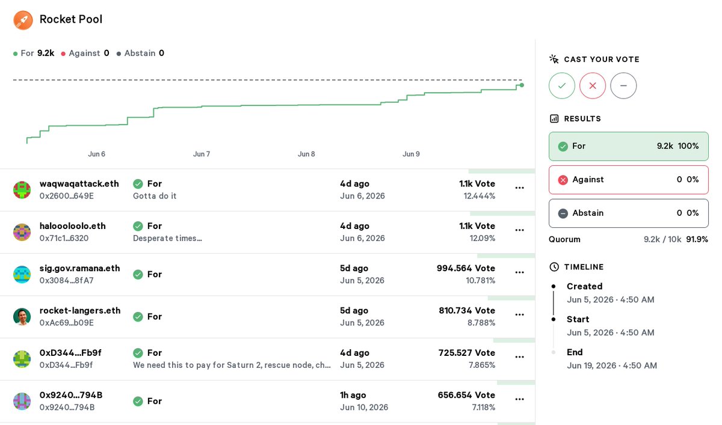Click the For legend entry above chart

click(x=34, y=53)
